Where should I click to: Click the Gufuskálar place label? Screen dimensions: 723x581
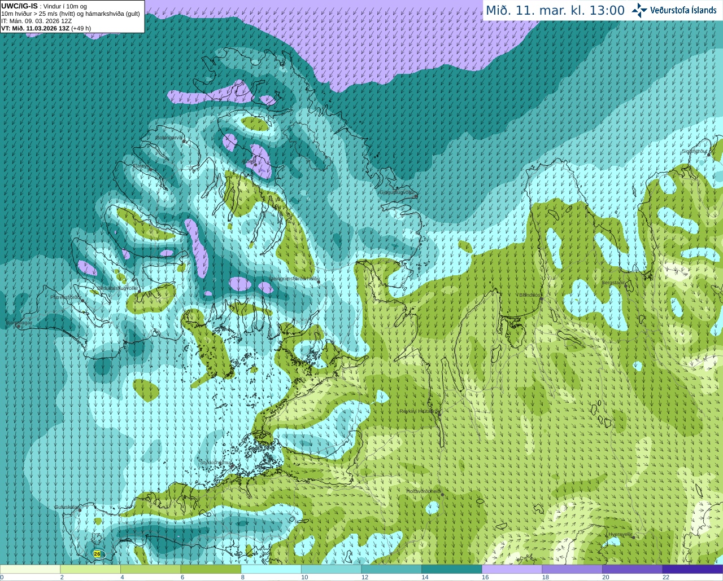(66, 507)
